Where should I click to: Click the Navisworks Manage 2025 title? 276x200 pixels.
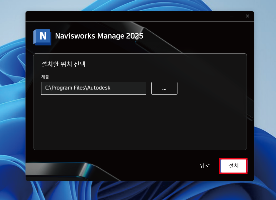click(x=99, y=36)
